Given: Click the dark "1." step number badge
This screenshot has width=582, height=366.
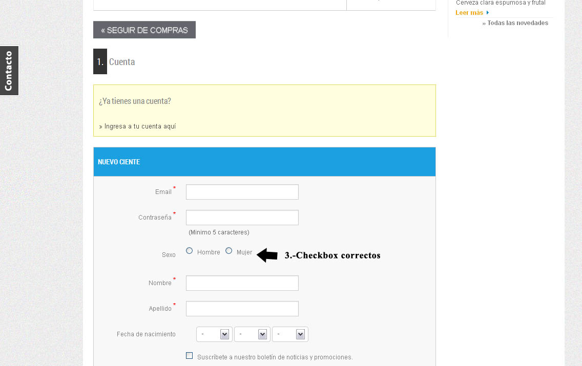Looking at the screenshot, I should (100, 62).
